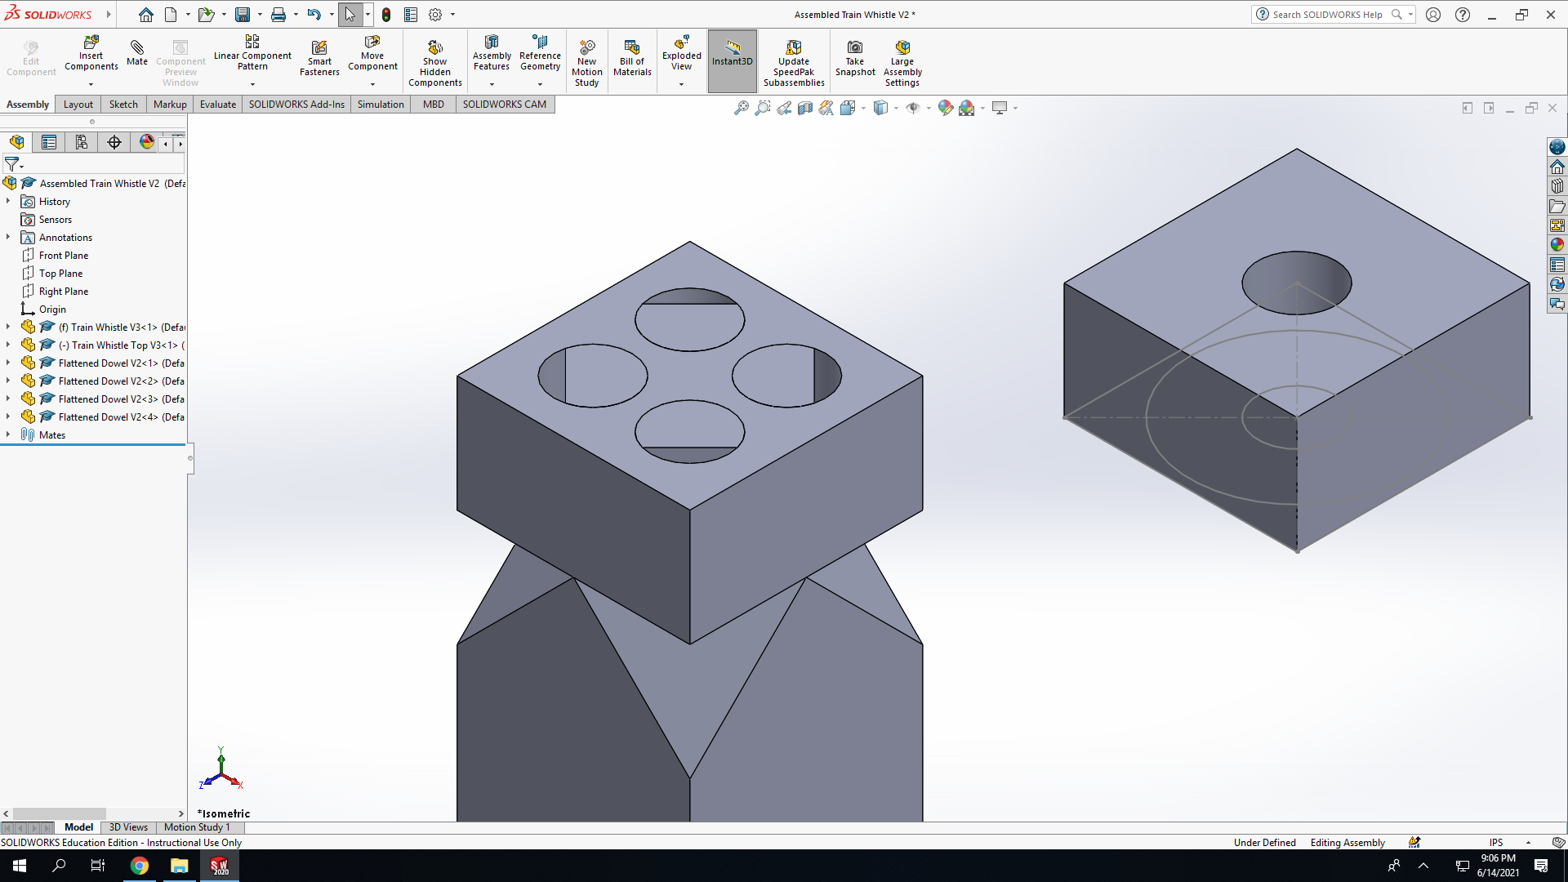Expand Train Whistle V3<1> component
Viewport: 1568px width, 882px height.
[8, 327]
